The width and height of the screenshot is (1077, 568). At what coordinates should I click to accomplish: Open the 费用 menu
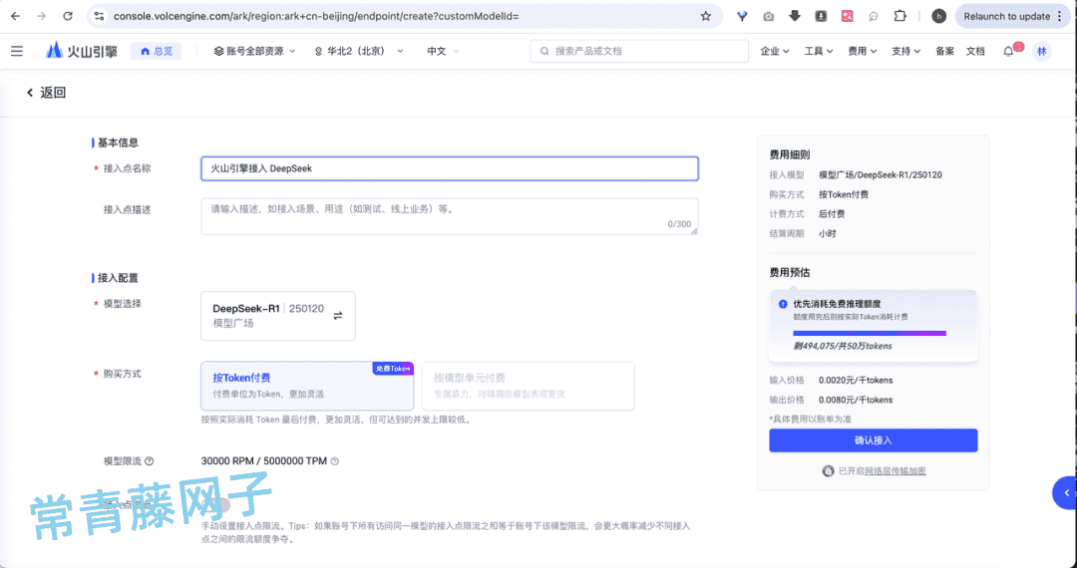coord(862,51)
